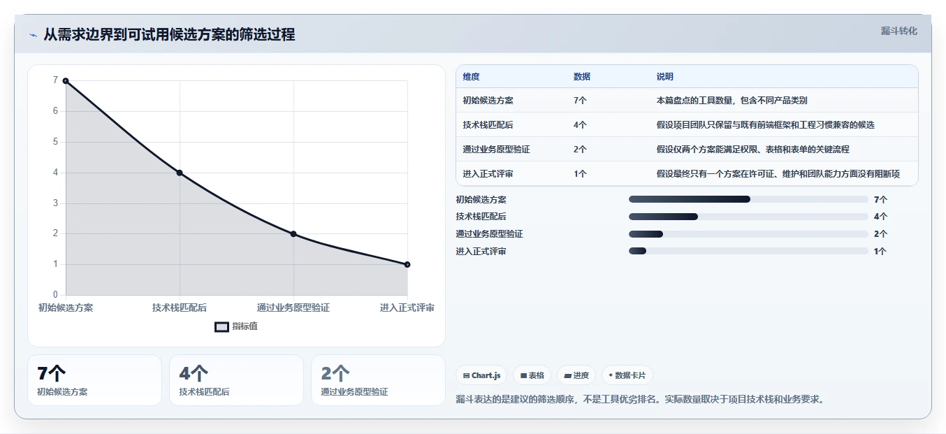The image size is (946, 434).
Task: Click the description starting 假设仅两个方案
Action: pyautogui.click(x=753, y=150)
